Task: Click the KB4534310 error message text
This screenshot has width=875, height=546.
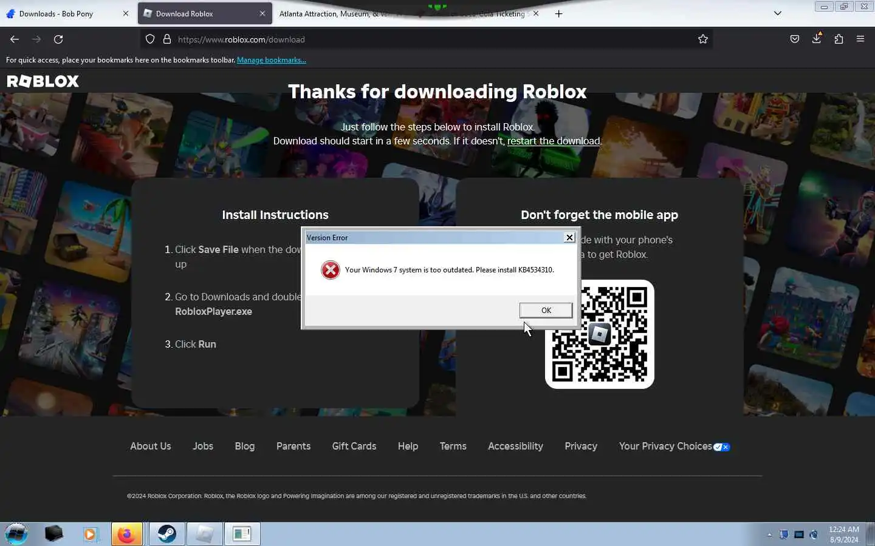Action: tap(450, 270)
